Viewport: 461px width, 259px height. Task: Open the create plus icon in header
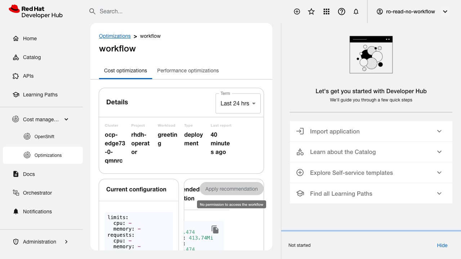pos(297,12)
